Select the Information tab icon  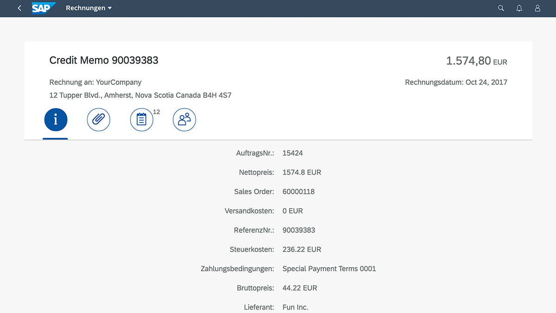click(x=56, y=120)
